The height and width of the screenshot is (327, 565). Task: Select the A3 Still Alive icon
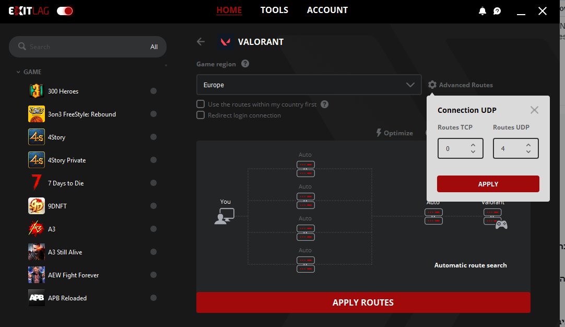[37, 252]
